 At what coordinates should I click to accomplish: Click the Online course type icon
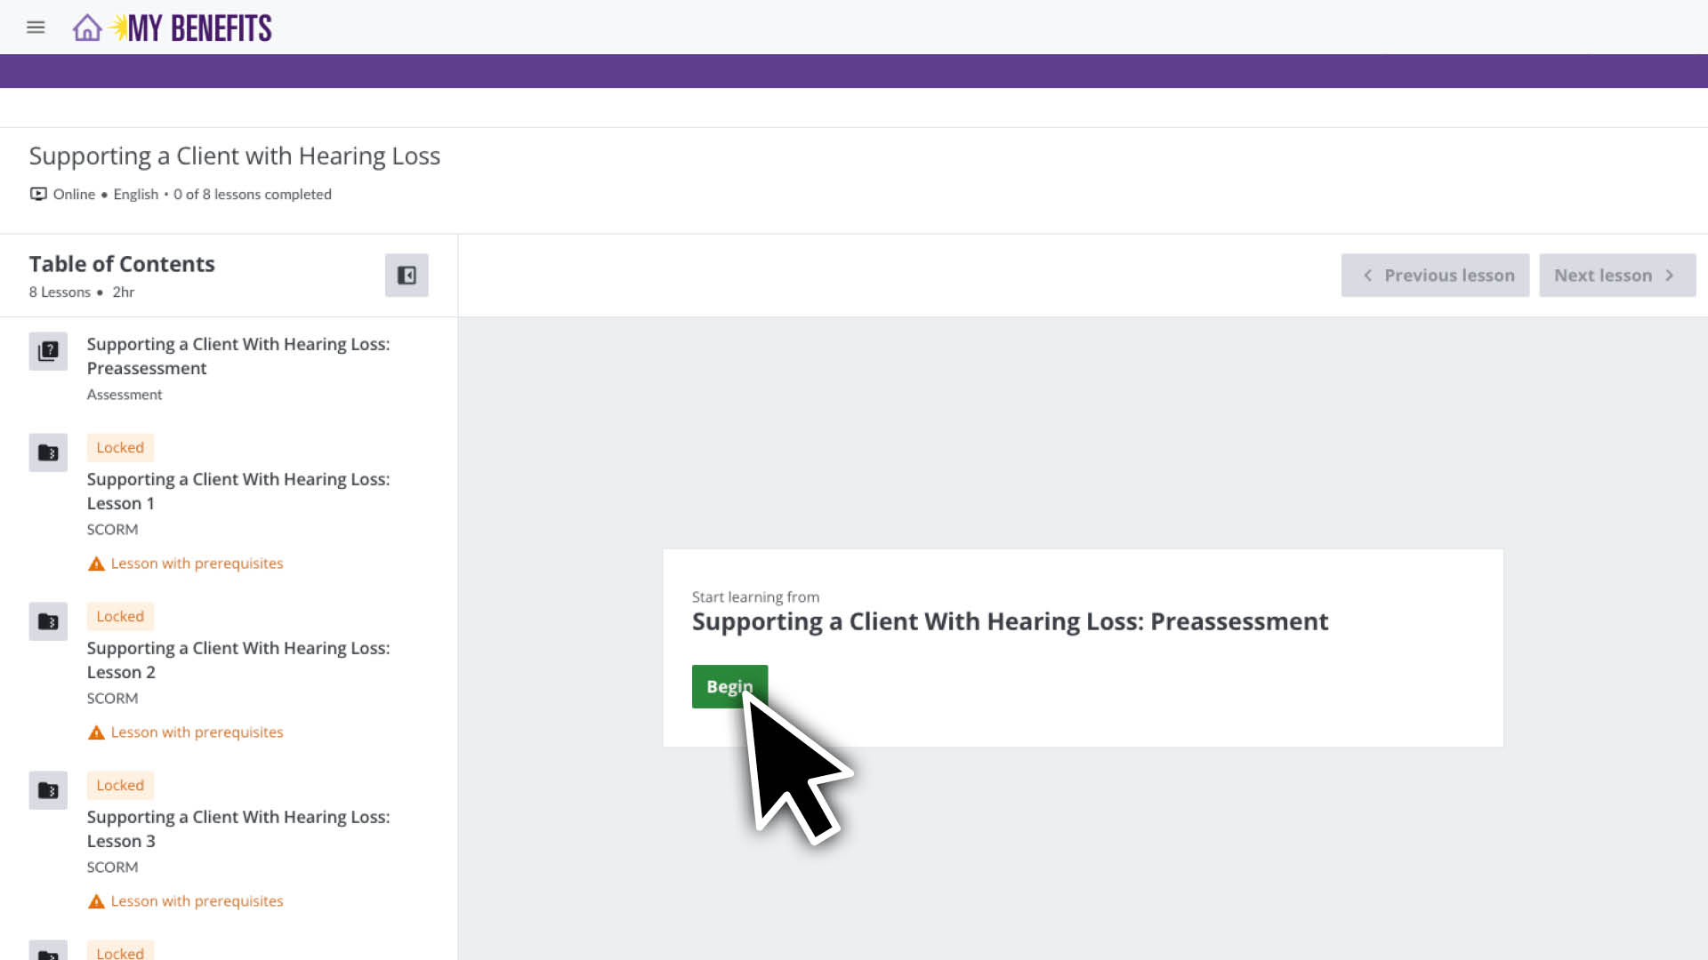click(38, 194)
